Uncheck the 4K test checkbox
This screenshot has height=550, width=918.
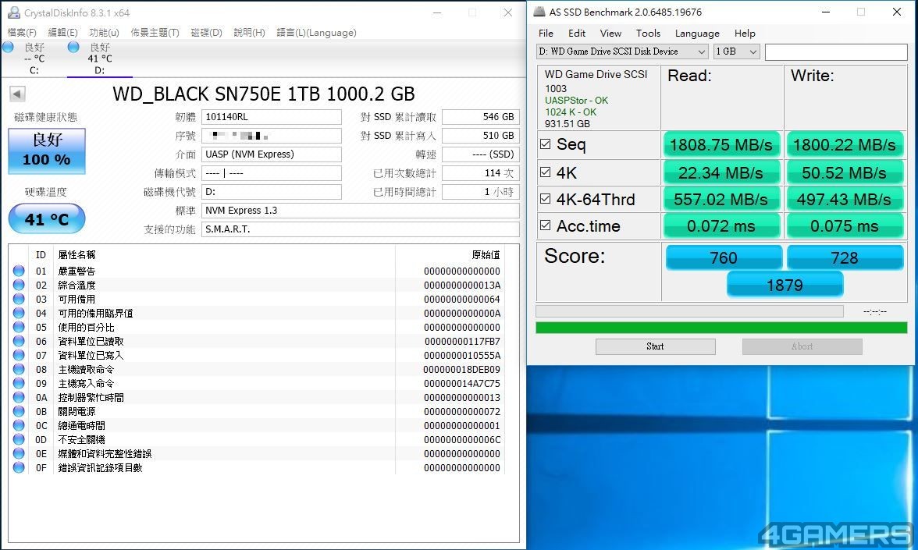[545, 172]
